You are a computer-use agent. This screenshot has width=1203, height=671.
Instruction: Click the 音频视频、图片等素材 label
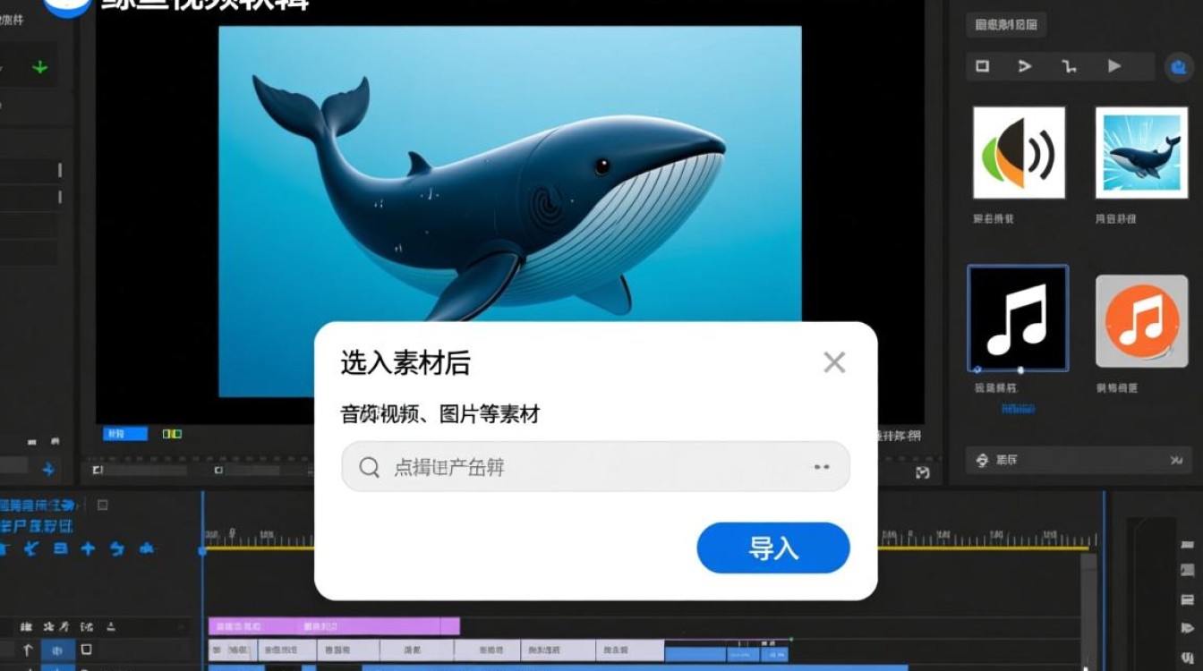[440, 414]
